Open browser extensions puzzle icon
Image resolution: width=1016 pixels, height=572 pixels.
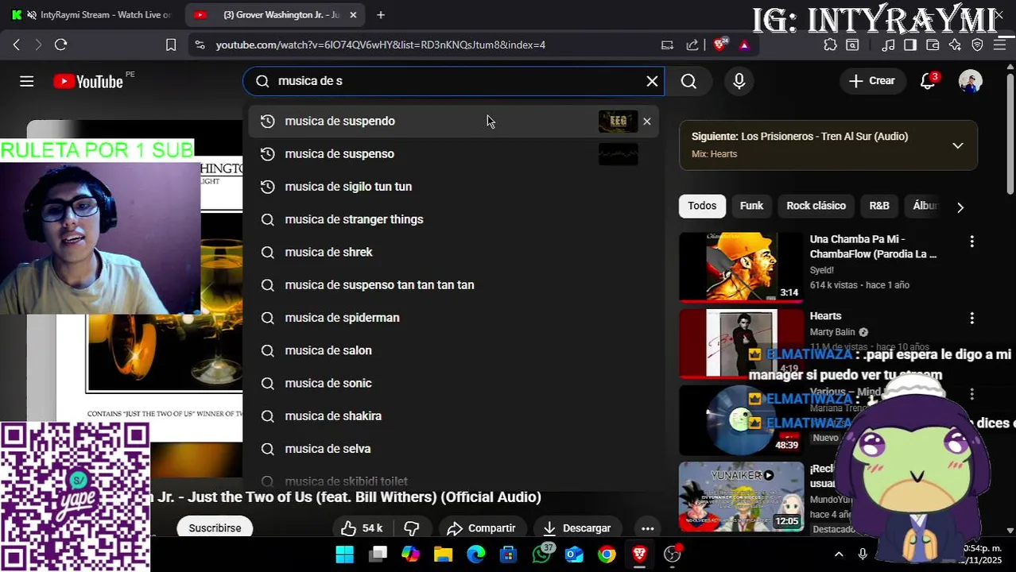(830, 45)
